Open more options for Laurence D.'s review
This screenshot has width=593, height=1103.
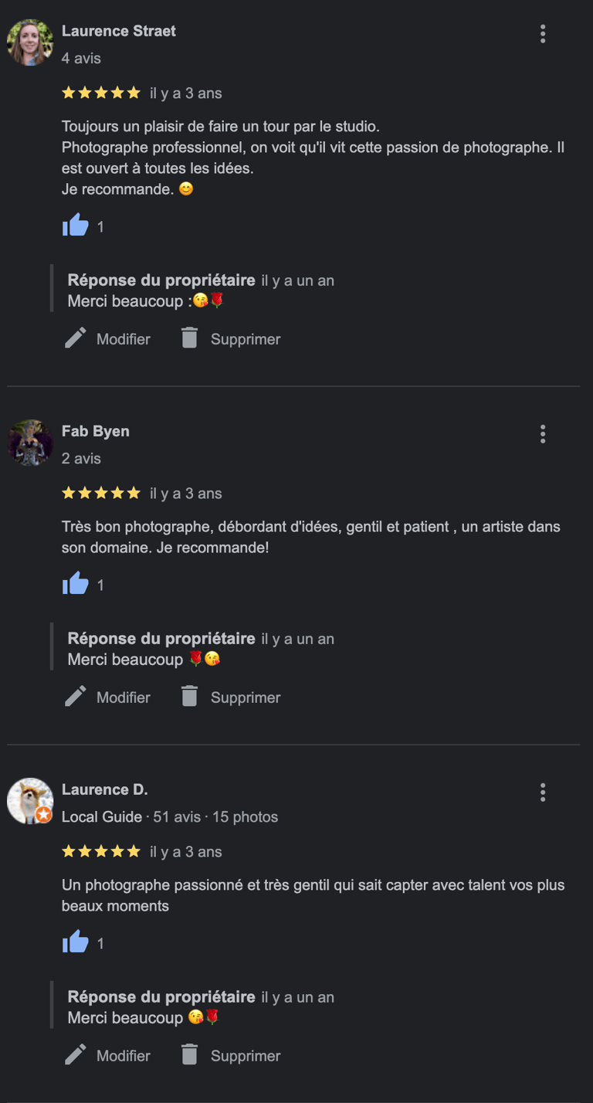[543, 792]
